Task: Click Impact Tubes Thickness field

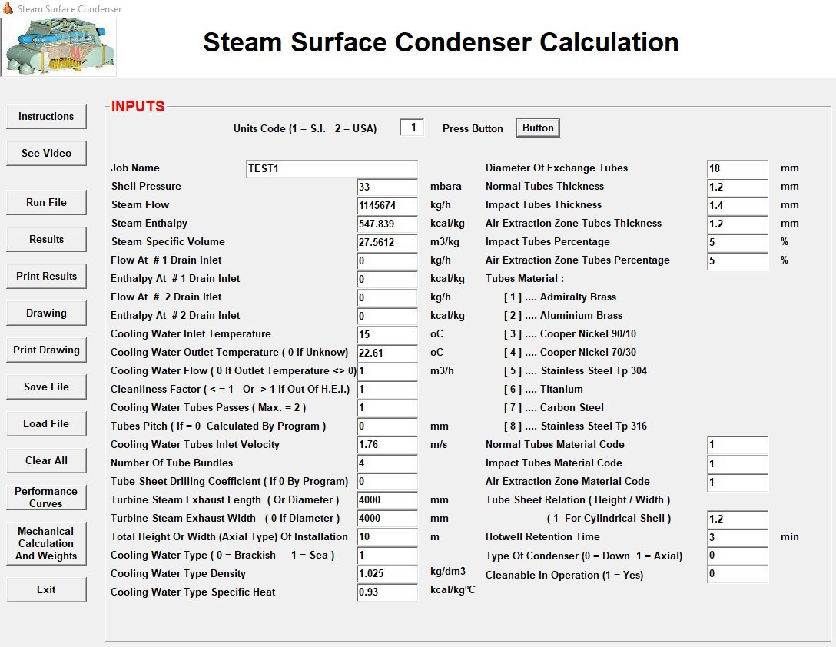Action: [x=738, y=205]
